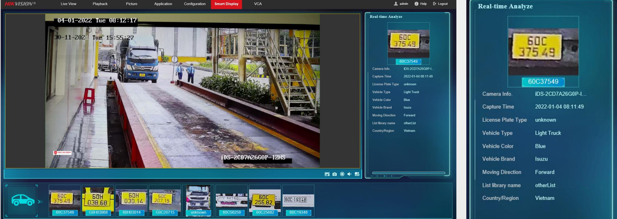Open the VCA tab
The height and width of the screenshot is (219, 617).
point(258,4)
